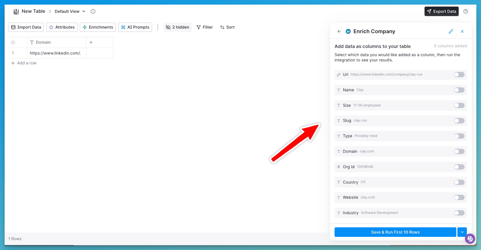Open the purple chat support widget
This screenshot has width=481, height=250.
(470, 239)
